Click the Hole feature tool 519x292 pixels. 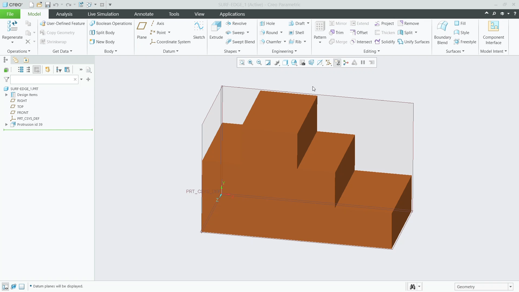(x=267, y=24)
